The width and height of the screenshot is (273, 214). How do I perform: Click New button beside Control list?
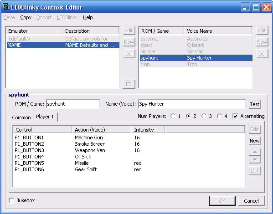pyautogui.click(x=255, y=141)
